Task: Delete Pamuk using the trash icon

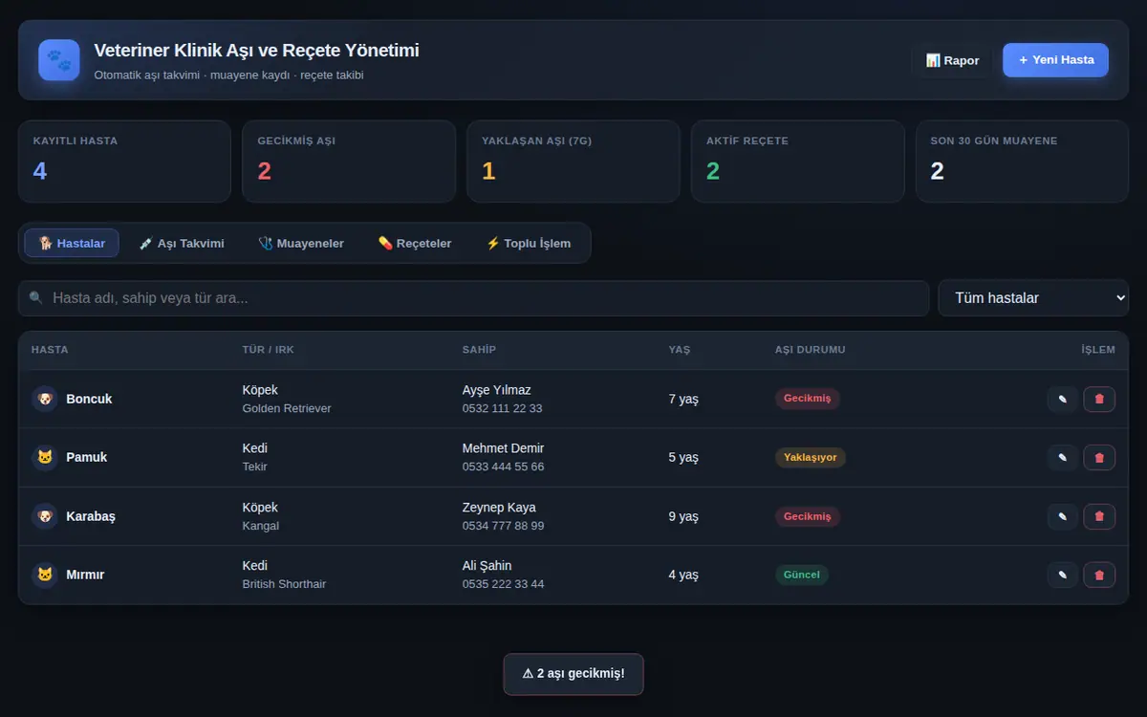Action: (x=1099, y=458)
